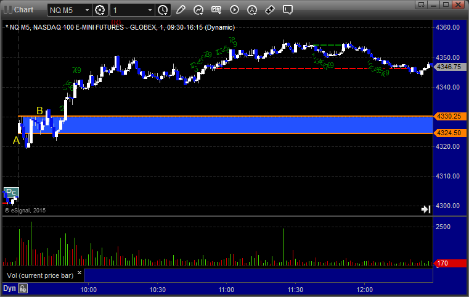Screen dimensions: 469x297
Task: Click the red 170 volume value label
Action: (450, 263)
